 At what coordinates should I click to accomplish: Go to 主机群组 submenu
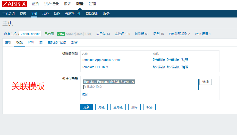(x=9, y=14)
